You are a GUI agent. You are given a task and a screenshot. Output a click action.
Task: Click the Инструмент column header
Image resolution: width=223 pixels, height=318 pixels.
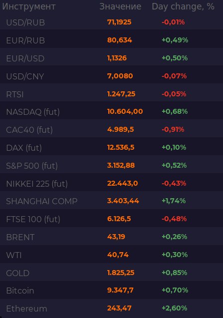pyautogui.click(x=29, y=6)
